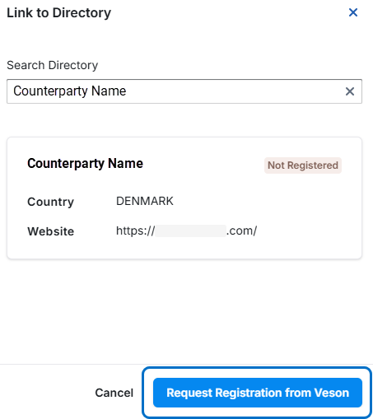Request Registration from Veson

pos(258,393)
